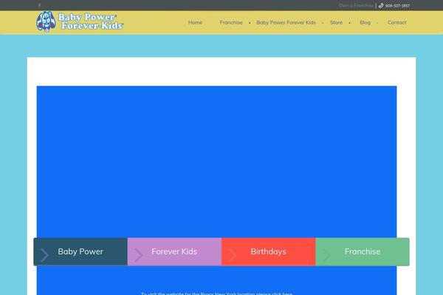
Task: Click the chevron arrow on Birthdays tile
Action: point(233,255)
